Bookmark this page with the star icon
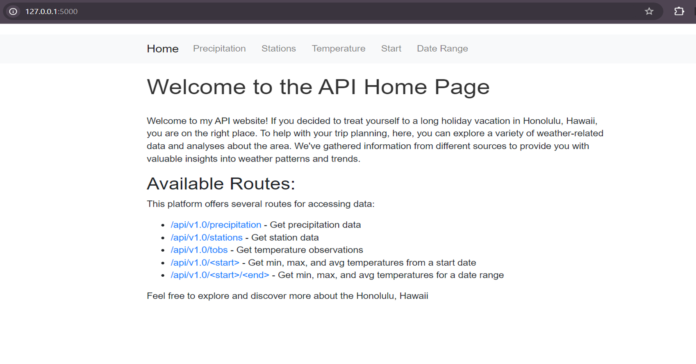The image size is (696, 364). click(649, 11)
